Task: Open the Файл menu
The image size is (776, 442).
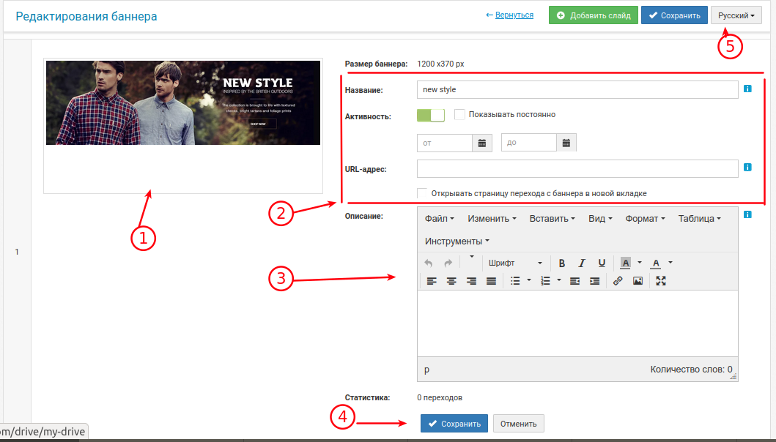Action: point(440,219)
